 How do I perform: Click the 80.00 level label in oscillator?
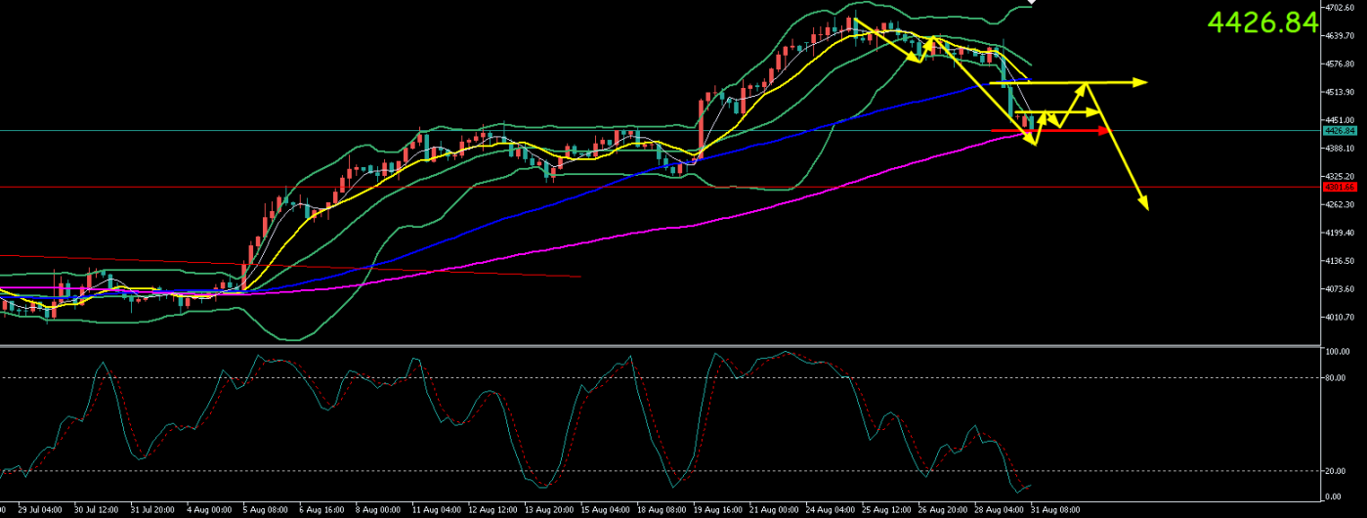click(1336, 377)
